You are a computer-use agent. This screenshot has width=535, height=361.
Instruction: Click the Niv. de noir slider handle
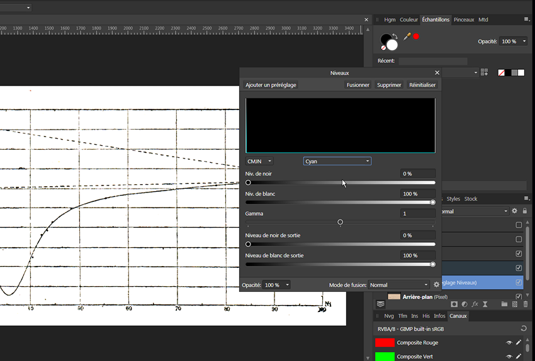pos(248,183)
